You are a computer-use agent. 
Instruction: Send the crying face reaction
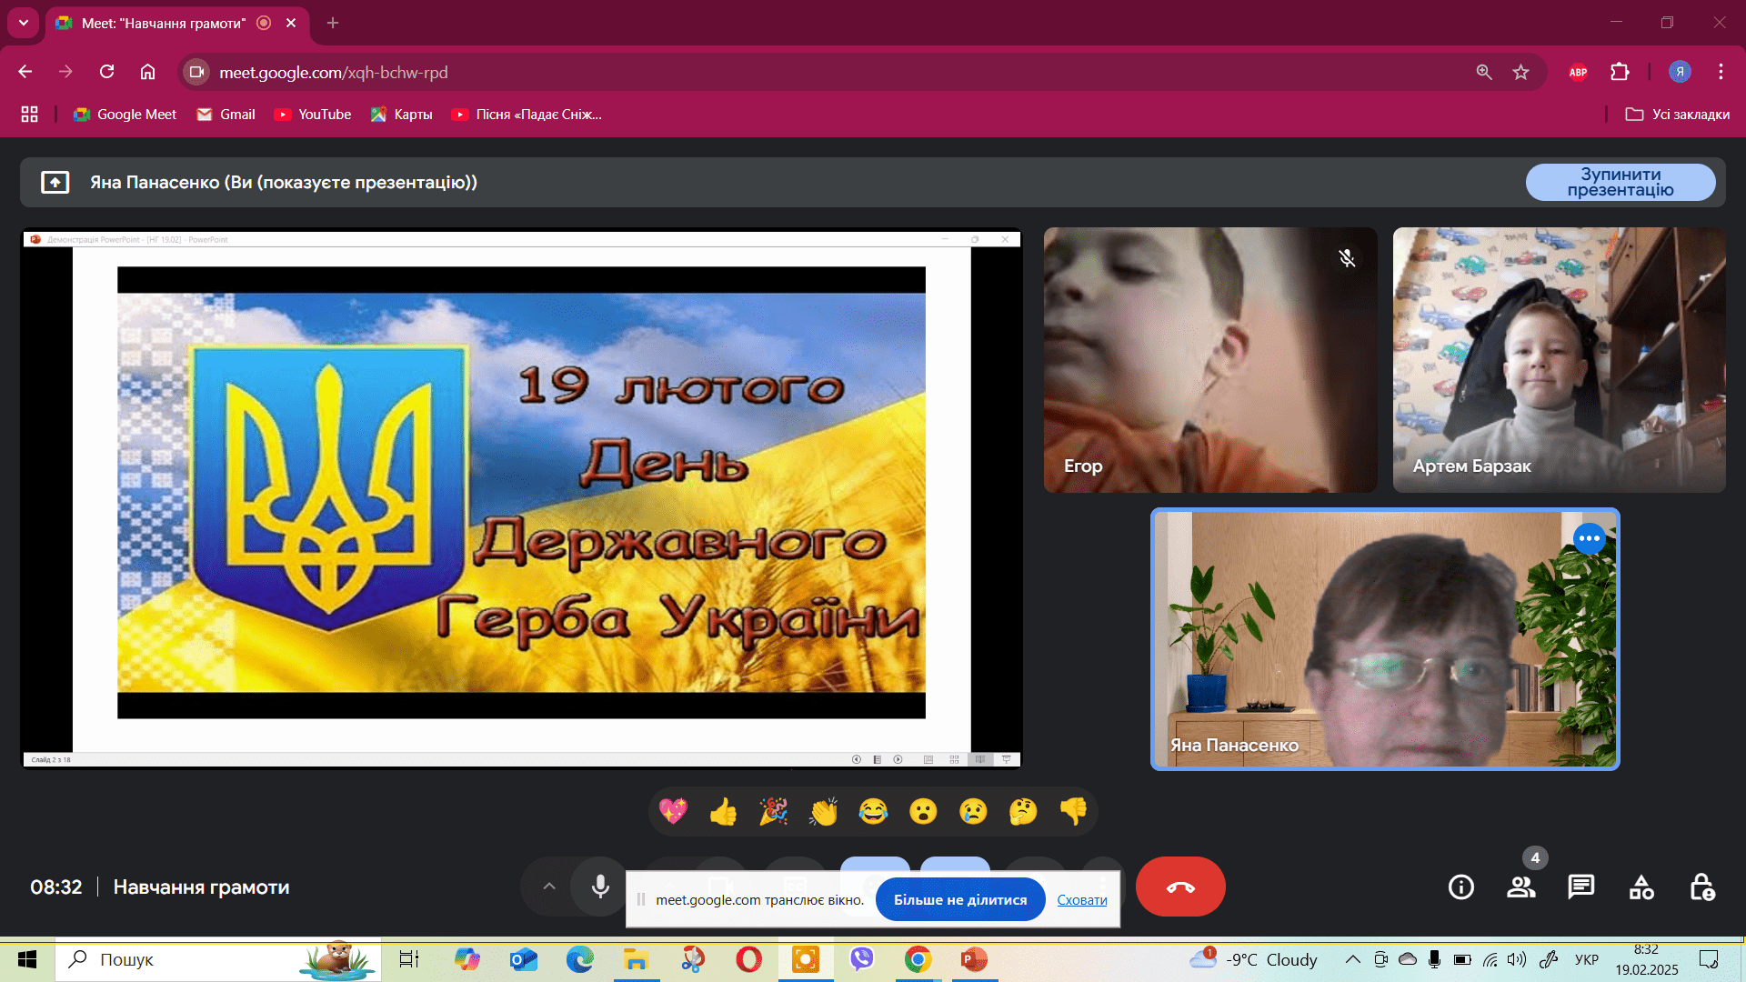pyautogui.click(x=973, y=811)
